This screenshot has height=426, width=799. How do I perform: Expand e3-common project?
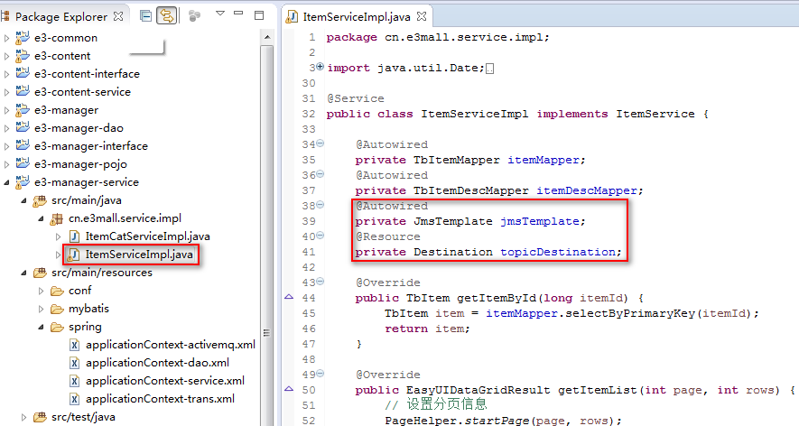coord(6,38)
